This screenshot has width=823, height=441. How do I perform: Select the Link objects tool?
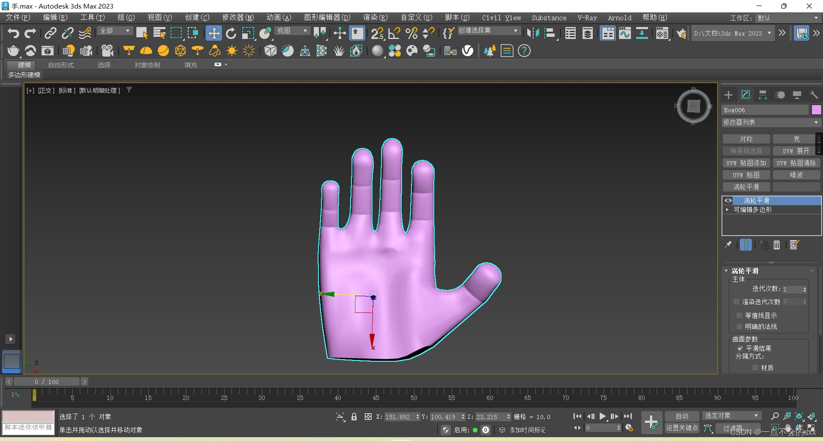[51, 33]
